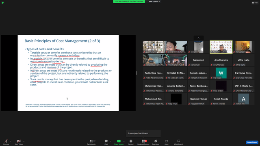The image size is (260, 146).
Task: Open share options caret beside Share Screen
Action: click(x=124, y=141)
